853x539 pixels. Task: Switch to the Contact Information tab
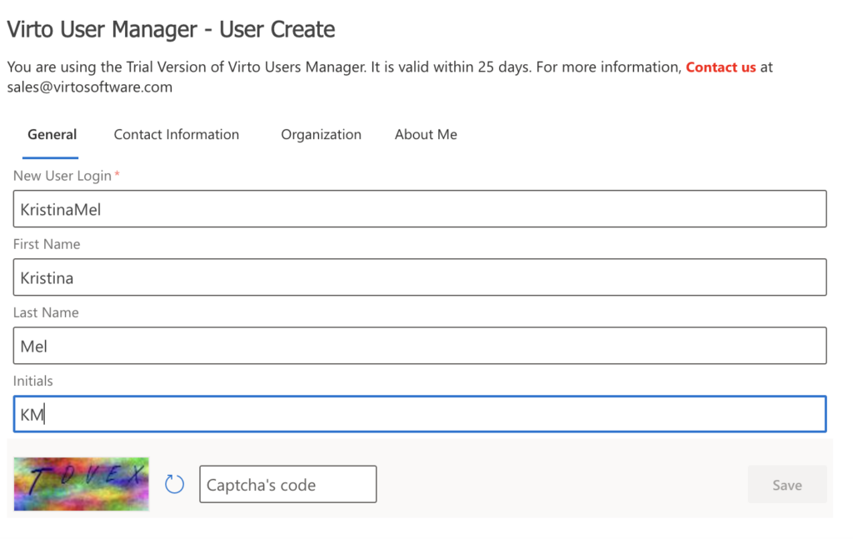pyautogui.click(x=176, y=134)
